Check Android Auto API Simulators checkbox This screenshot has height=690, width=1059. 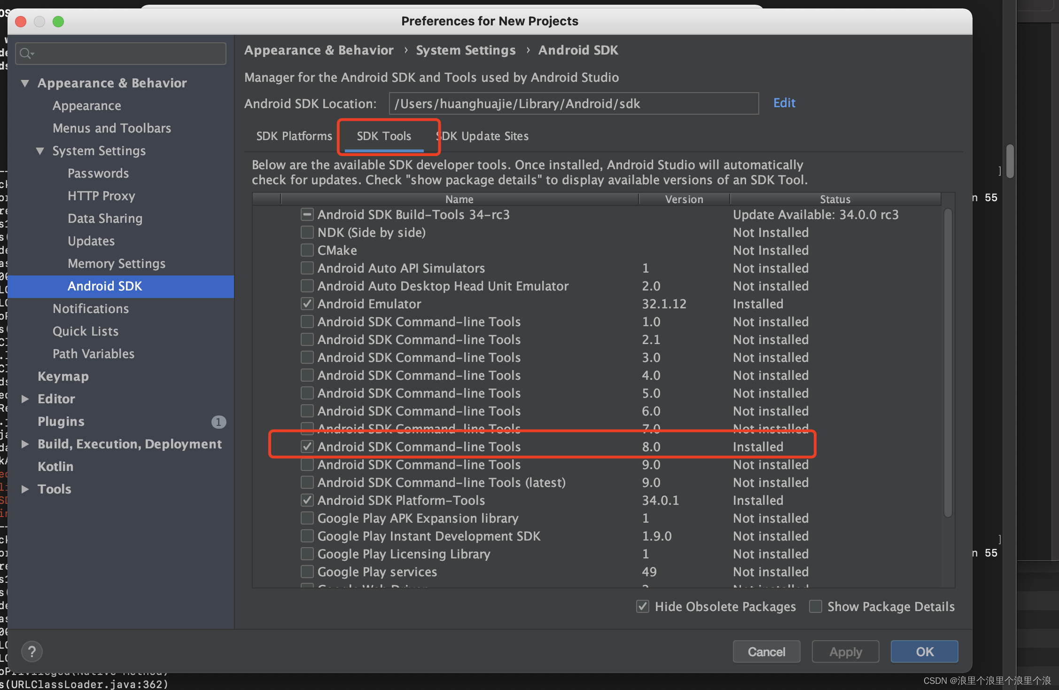click(307, 268)
